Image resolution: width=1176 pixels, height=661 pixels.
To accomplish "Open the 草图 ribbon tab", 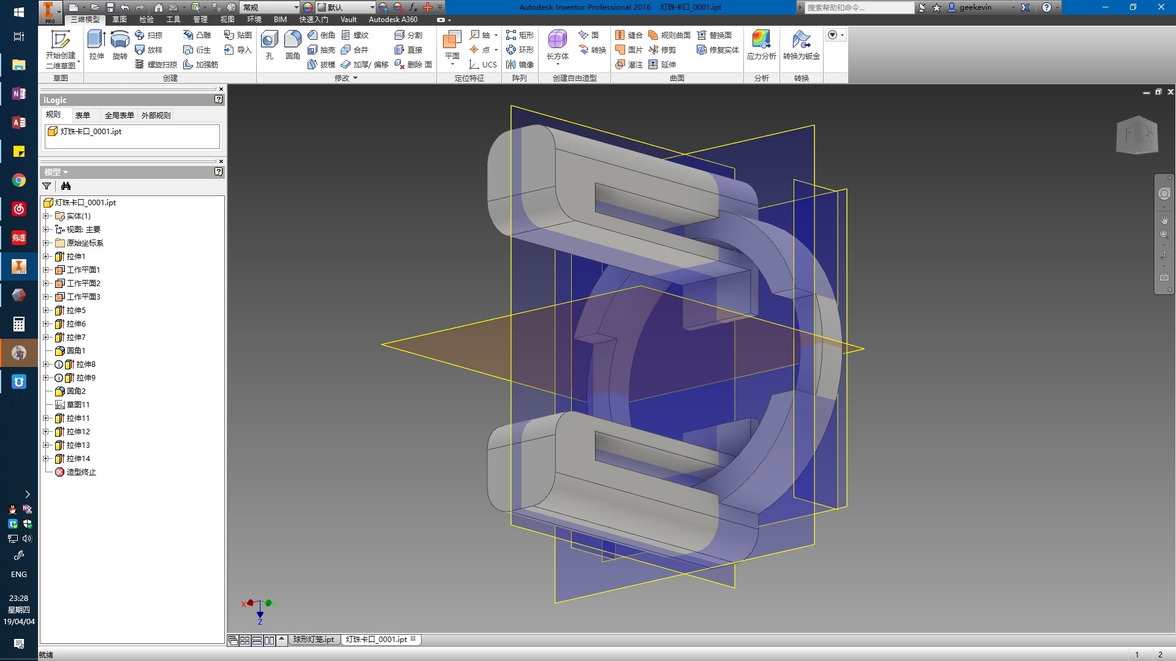I will click(x=119, y=20).
